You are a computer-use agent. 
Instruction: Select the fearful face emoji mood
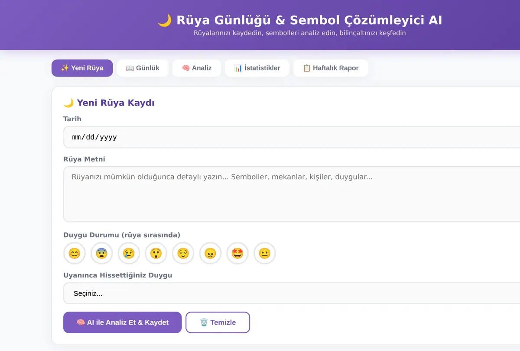[101, 253]
